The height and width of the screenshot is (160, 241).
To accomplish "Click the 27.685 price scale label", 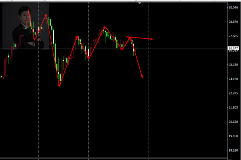I will pyautogui.click(x=233, y=36).
